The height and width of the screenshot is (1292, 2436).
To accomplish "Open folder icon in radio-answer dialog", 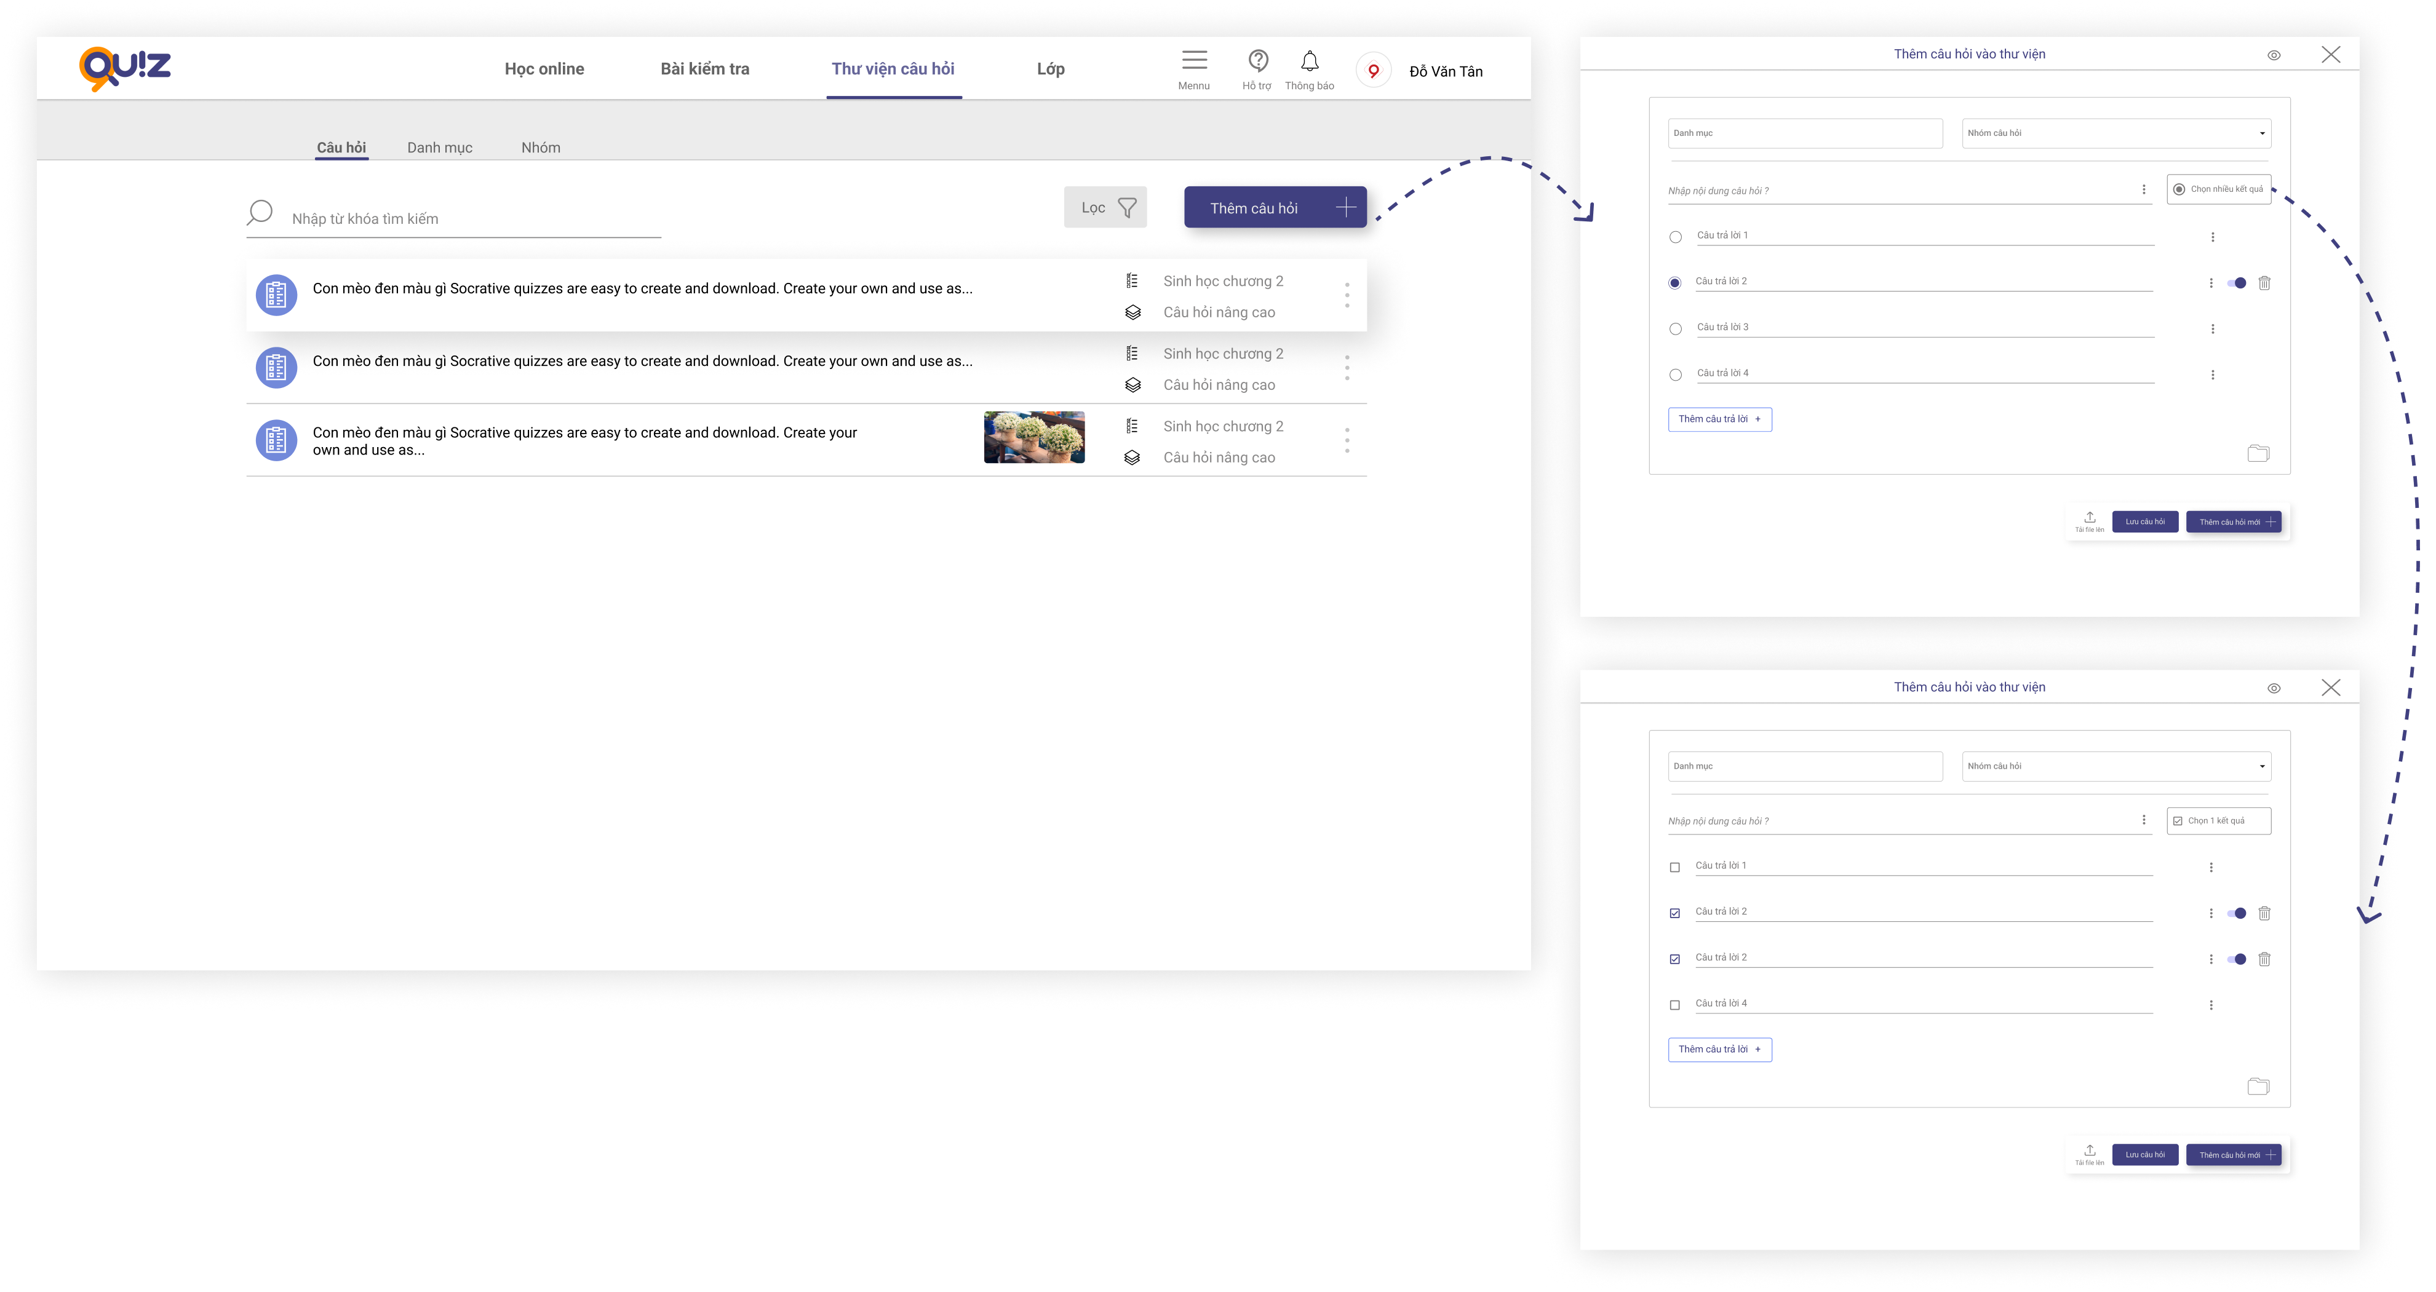I will coord(2258,454).
